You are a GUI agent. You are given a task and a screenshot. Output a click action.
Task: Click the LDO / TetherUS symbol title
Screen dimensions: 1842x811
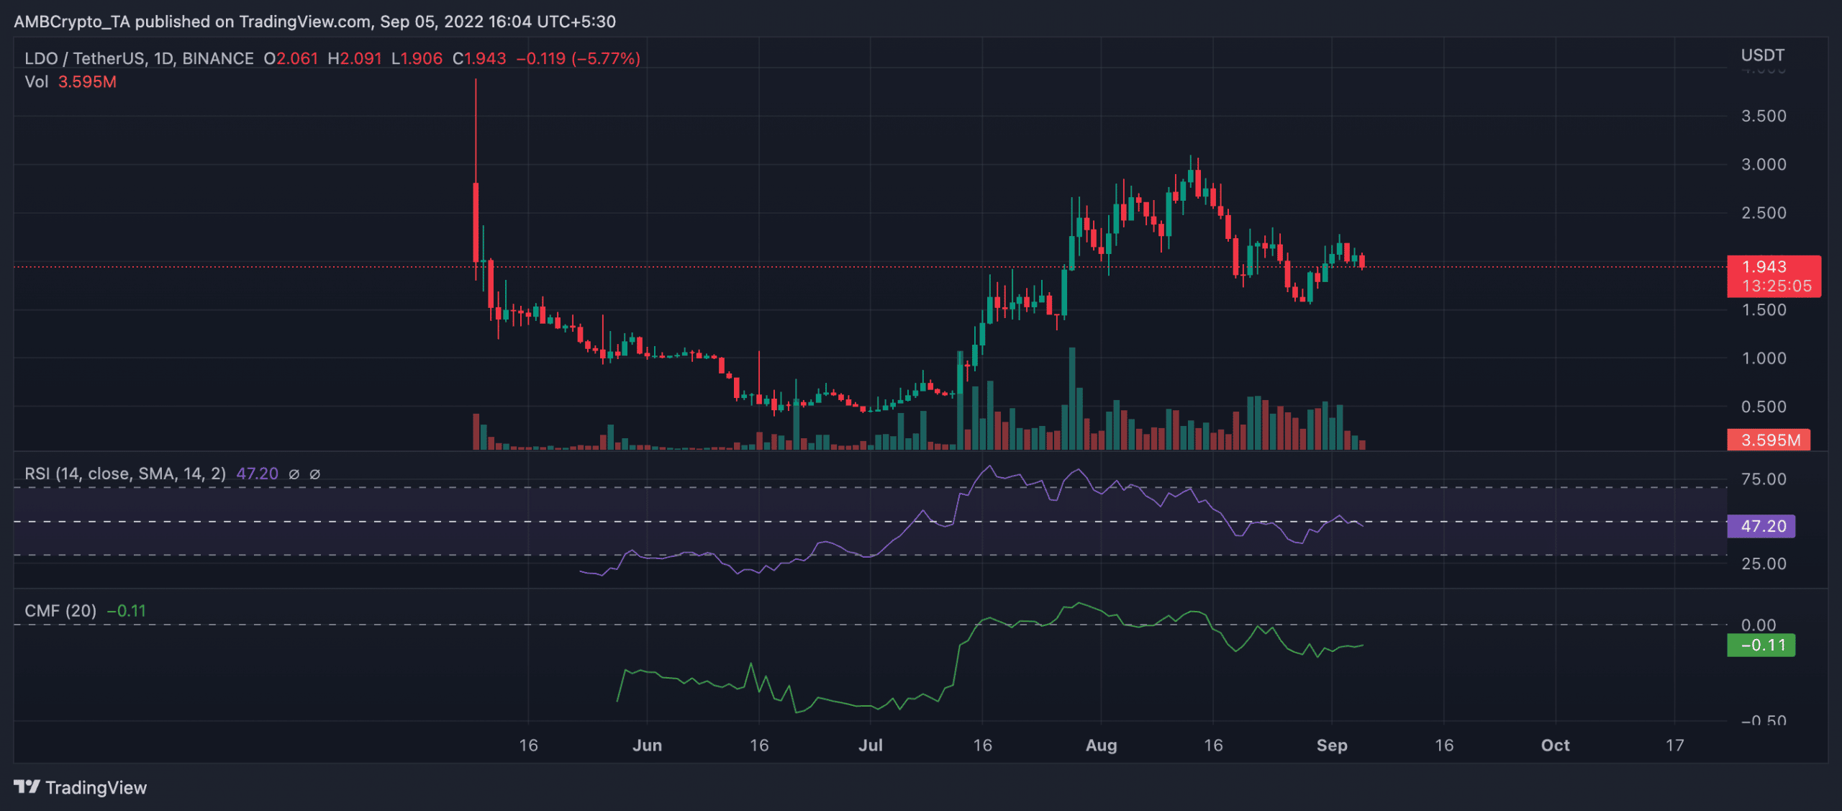(x=83, y=58)
